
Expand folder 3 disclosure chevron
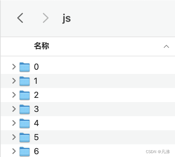(14, 109)
